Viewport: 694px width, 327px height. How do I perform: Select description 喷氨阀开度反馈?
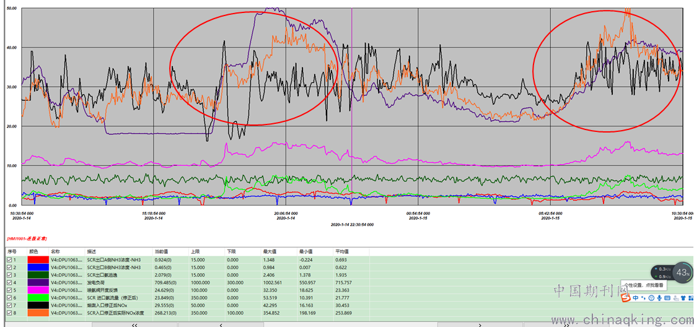[x=102, y=290]
